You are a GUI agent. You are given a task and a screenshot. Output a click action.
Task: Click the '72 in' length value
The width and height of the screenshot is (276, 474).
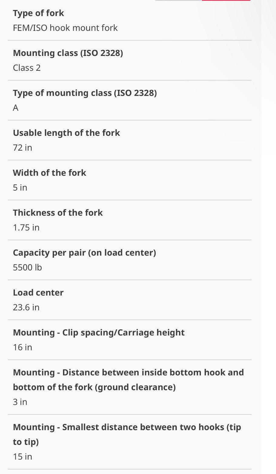[22, 148]
